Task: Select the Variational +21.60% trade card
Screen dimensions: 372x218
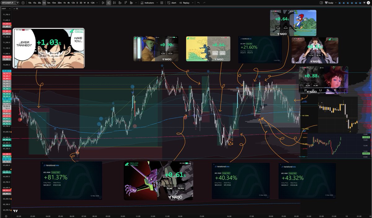Action: (260, 50)
